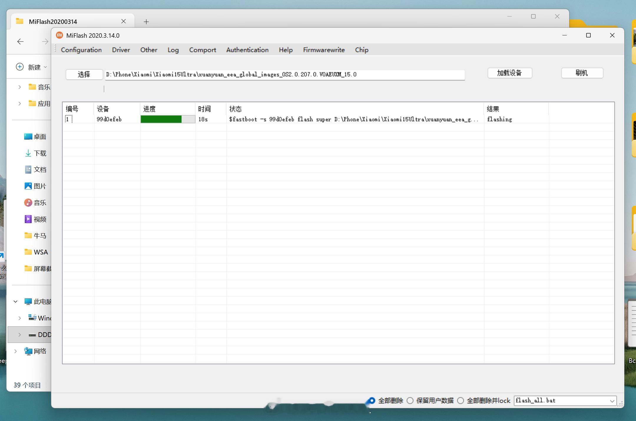Select the 全部删除 radio option

[x=372, y=401]
